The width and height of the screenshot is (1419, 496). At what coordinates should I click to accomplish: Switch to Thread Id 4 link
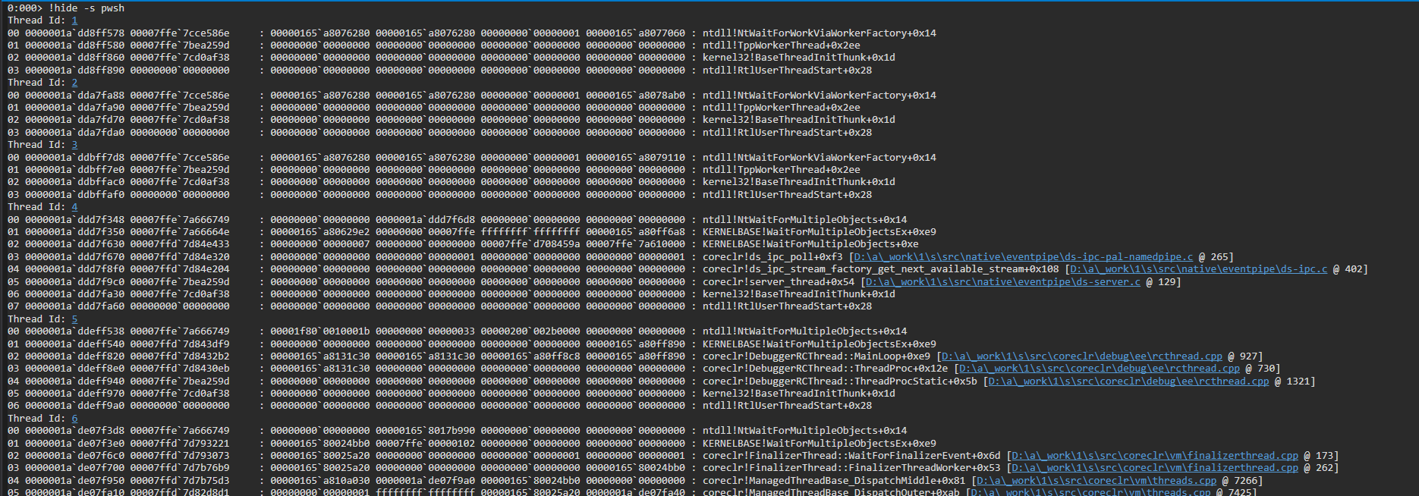tap(74, 207)
